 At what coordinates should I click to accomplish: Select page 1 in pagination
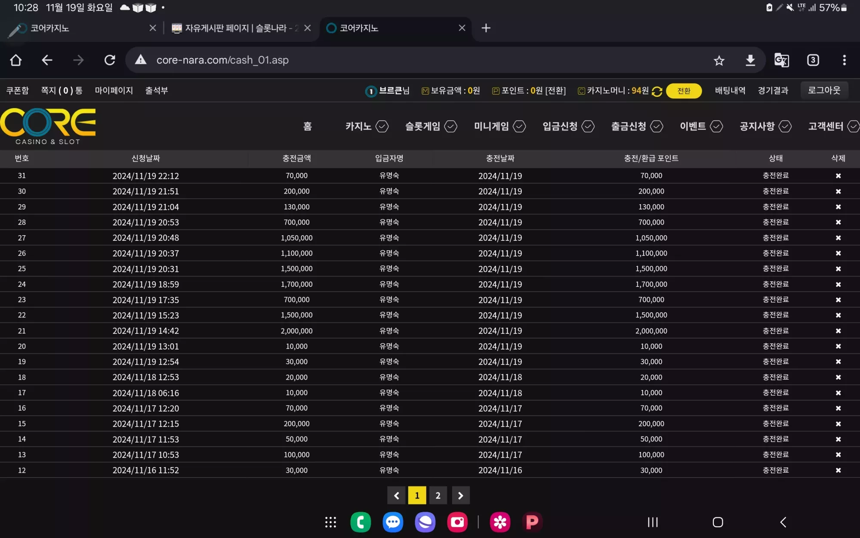[x=417, y=495]
